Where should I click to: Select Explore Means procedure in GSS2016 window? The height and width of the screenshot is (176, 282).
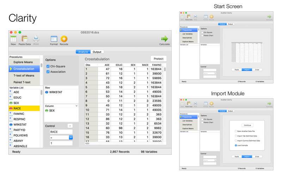click(24, 62)
